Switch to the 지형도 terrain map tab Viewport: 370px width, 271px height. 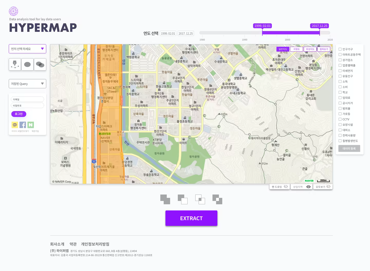point(296,49)
